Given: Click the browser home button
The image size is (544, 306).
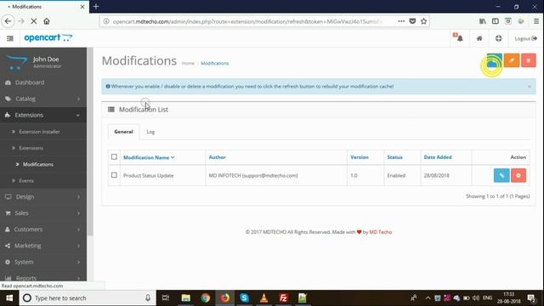Looking at the screenshot, I should click(x=47, y=21).
